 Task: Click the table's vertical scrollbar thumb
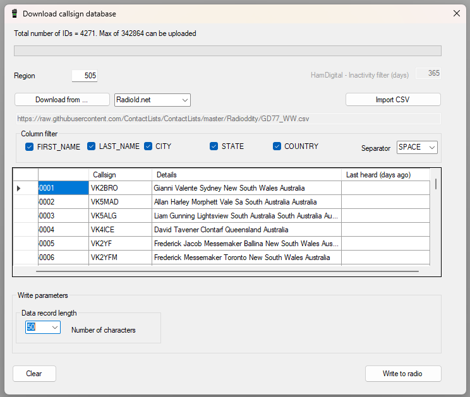[436, 184]
